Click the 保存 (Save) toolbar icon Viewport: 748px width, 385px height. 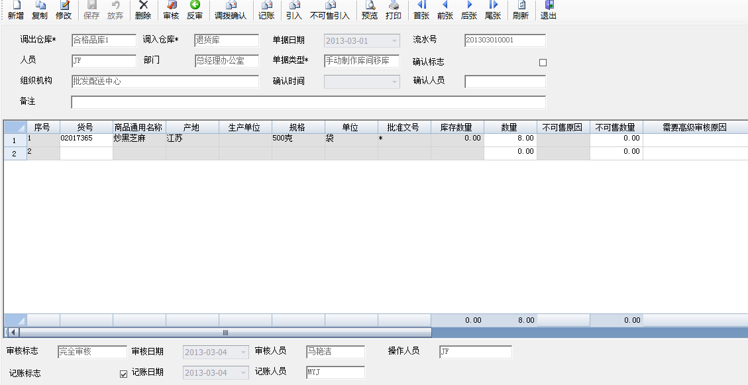[x=91, y=10]
